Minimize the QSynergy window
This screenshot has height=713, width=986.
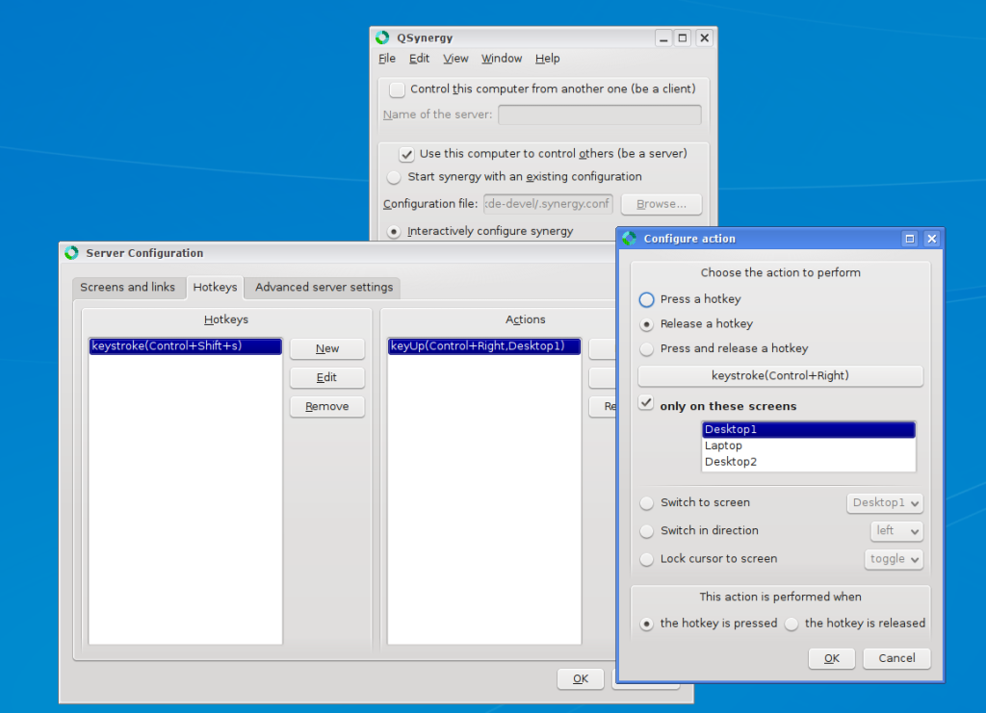(x=663, y=38)
